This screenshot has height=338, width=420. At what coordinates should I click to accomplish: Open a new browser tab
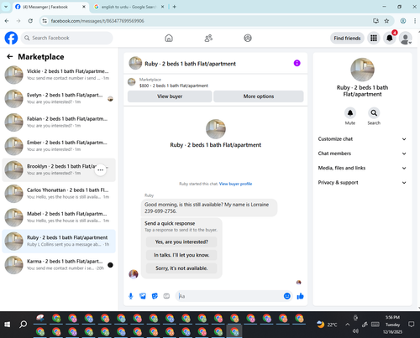click(x=175, y=7)
